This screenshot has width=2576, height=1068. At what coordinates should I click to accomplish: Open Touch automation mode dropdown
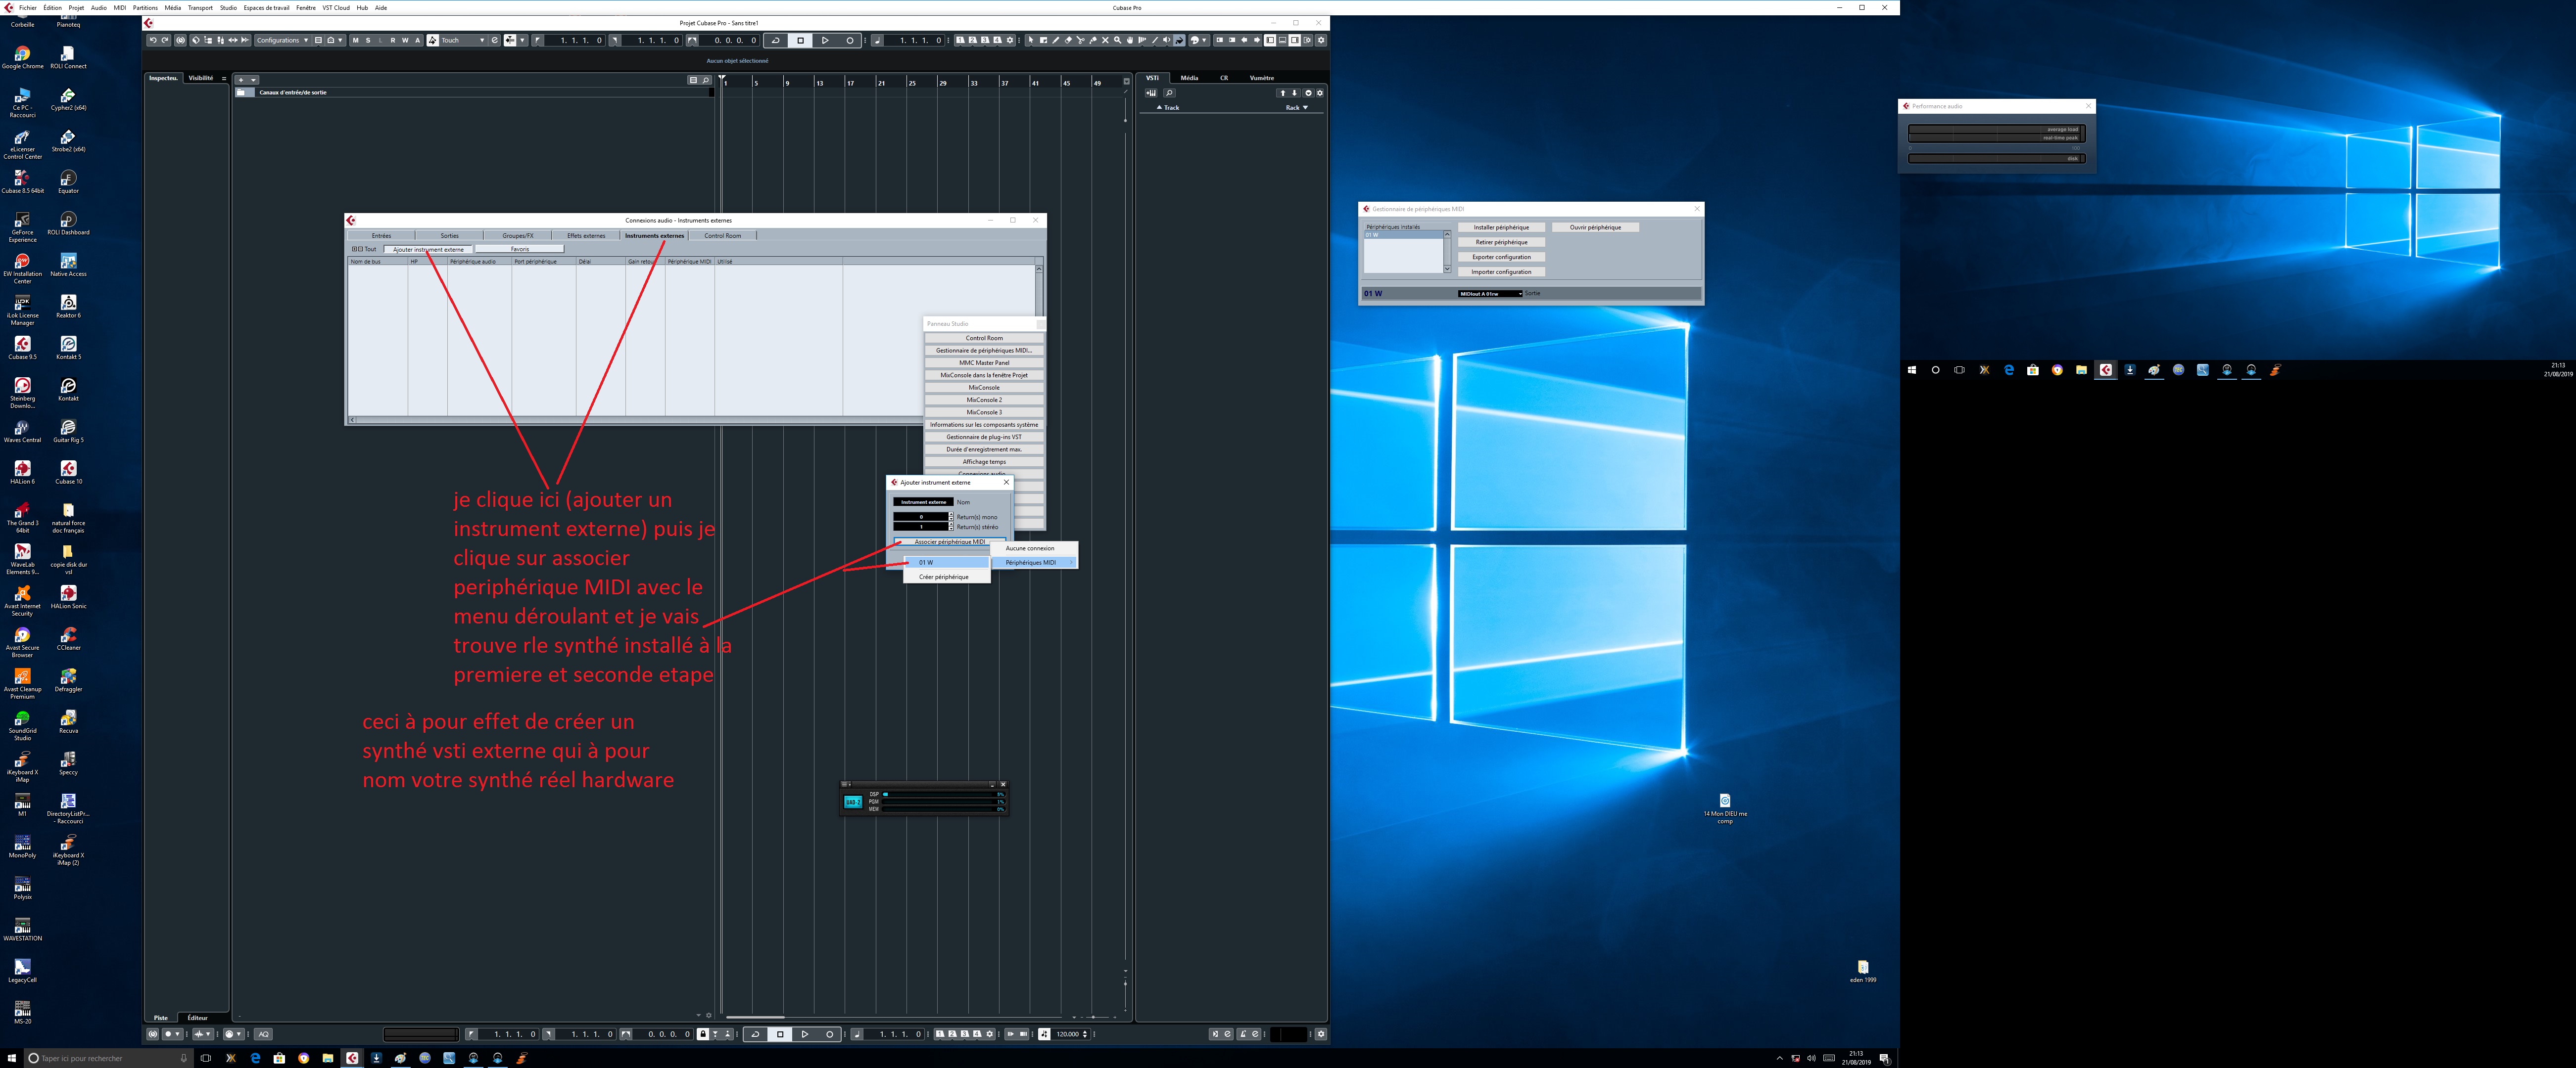click(x=461, y=40)
